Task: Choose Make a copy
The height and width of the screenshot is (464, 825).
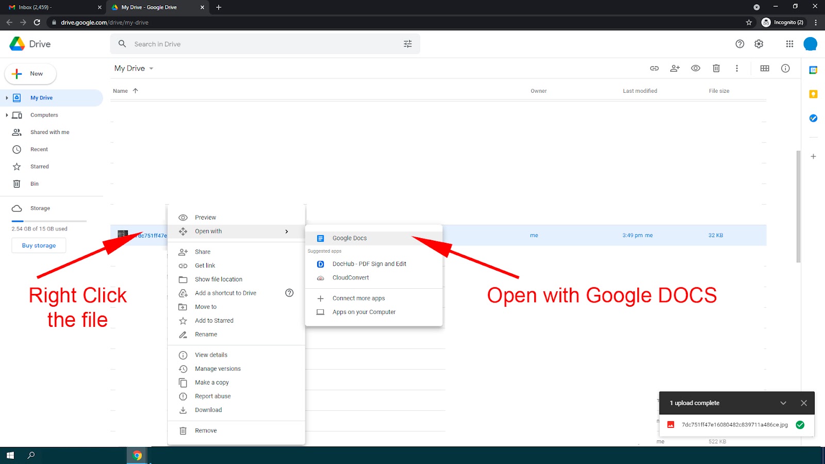Action: pos(236,383)
